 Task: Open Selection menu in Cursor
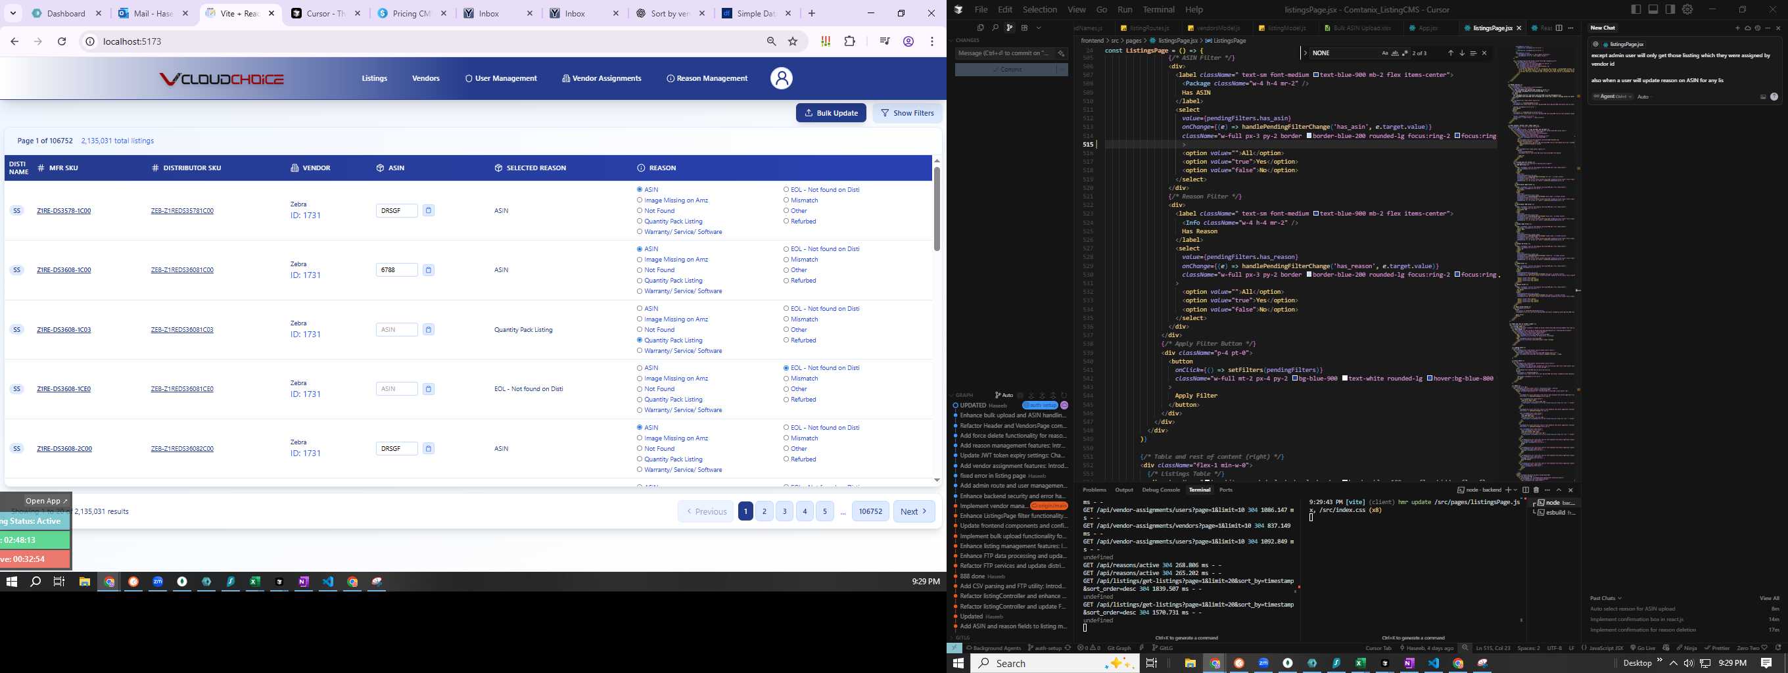point(1040,9)
